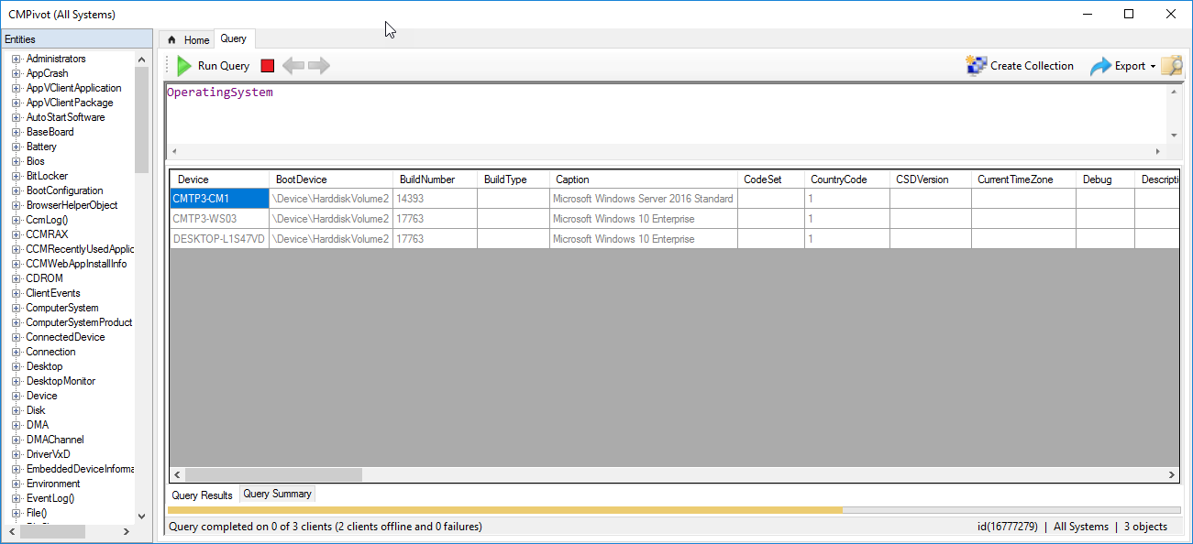Click the Microsoft Windows Server 2016 Standard cell

[643, 199]
